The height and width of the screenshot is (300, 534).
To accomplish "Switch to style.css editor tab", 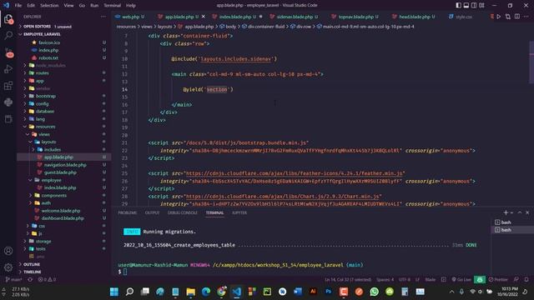I will click(x=461, y=17).
